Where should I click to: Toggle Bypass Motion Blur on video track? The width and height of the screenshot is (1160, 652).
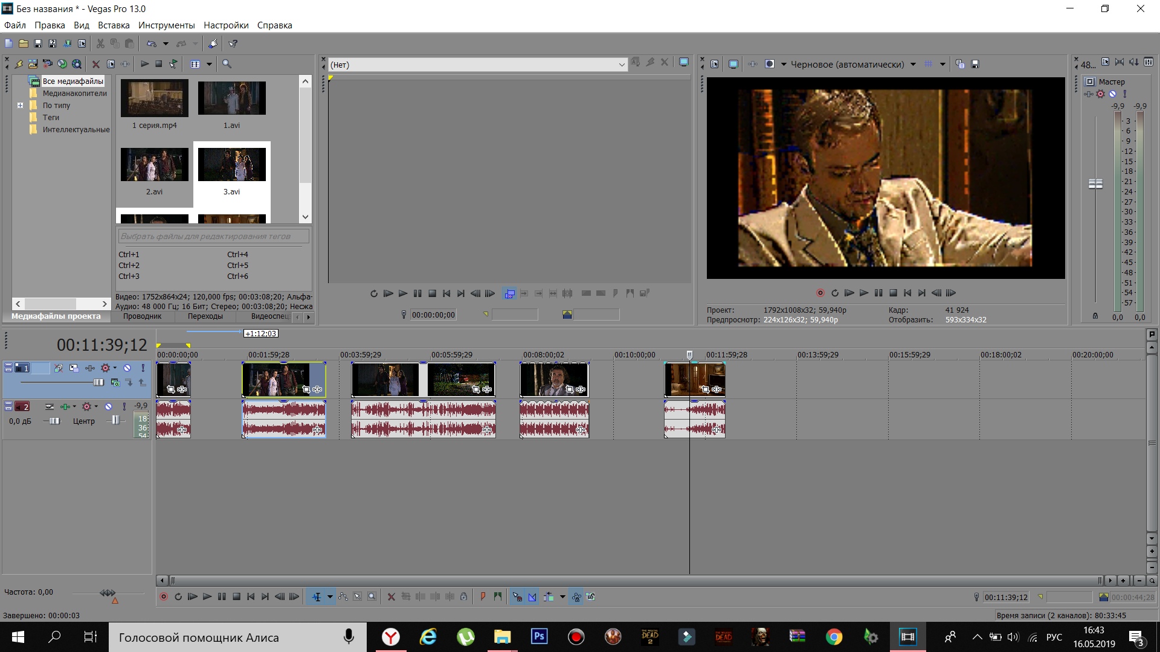59,368
